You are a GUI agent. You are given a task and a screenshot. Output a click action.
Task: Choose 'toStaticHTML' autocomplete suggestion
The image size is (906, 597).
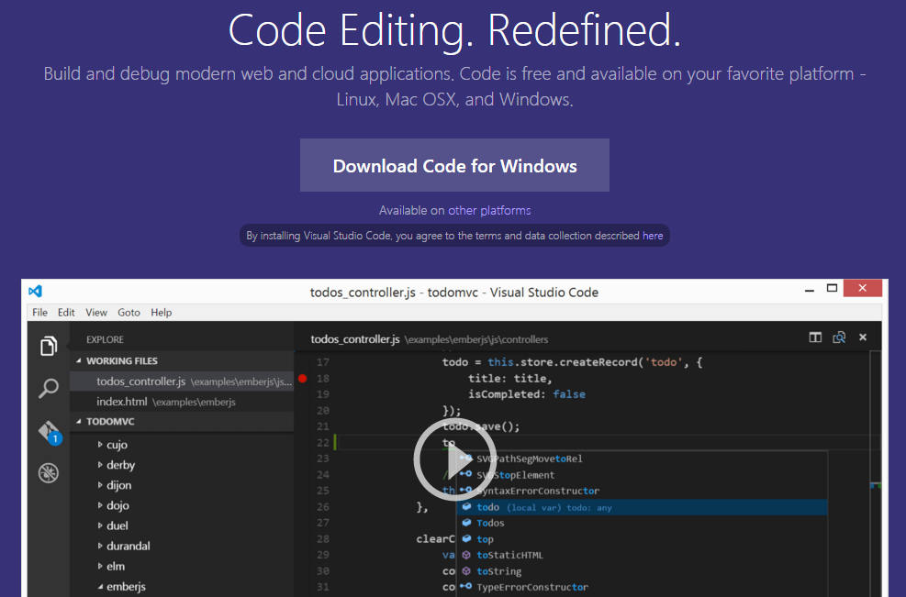pyautogui.click(x=642, y=556)
